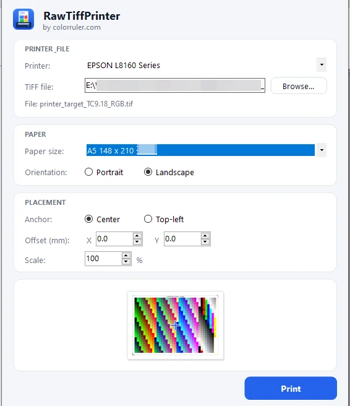Click the Browse... button
Screen dimensions: 350x406
click(299, 85)
